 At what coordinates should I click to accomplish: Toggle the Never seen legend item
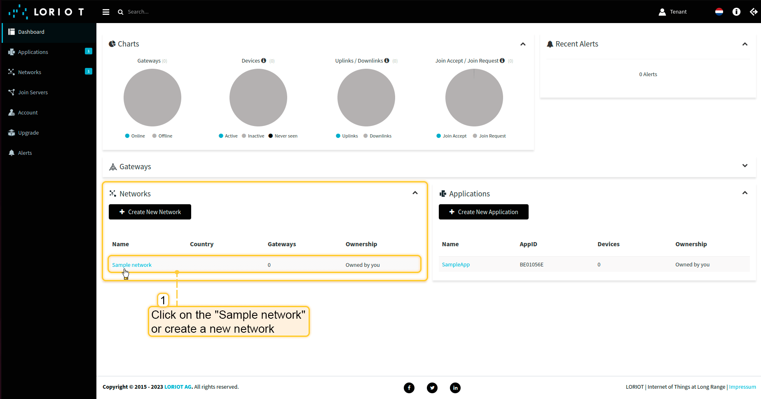[283, 136]
